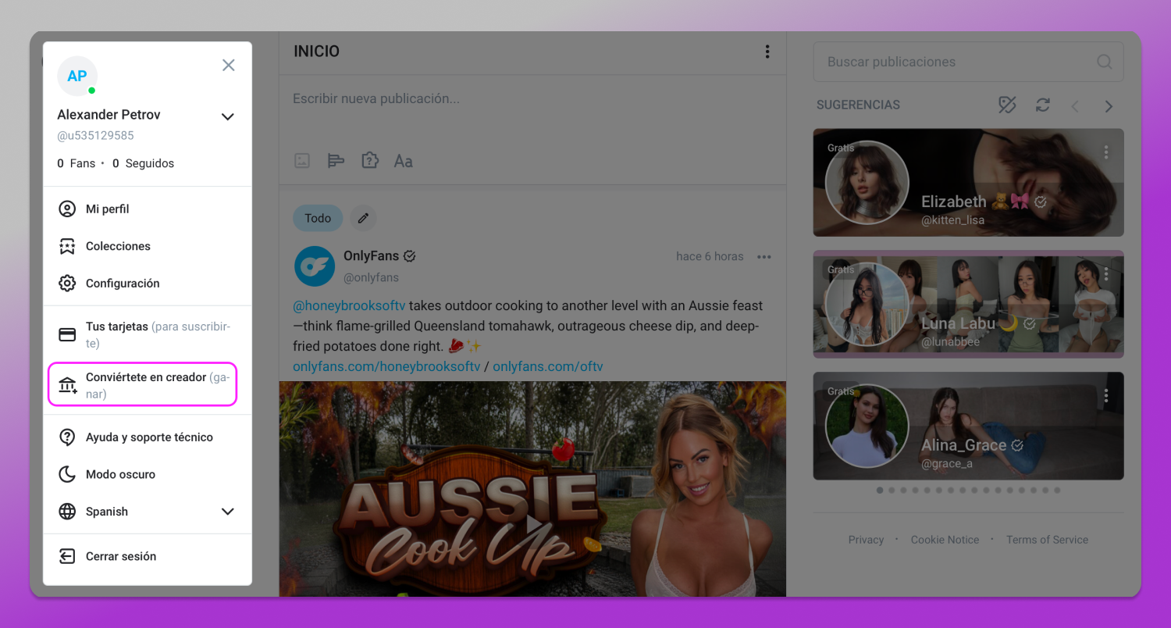Open the three-dot options on OnlyFans post

click(764, 257)
